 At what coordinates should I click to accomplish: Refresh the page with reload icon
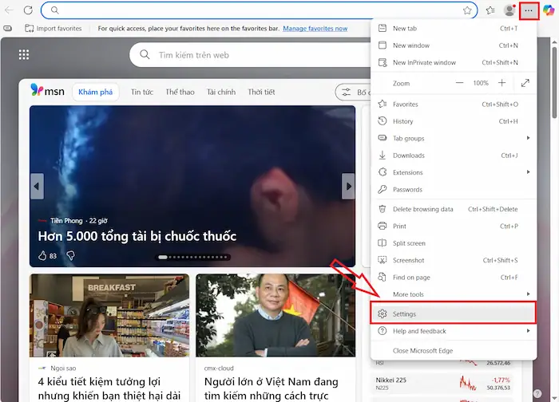coord(28,10)
